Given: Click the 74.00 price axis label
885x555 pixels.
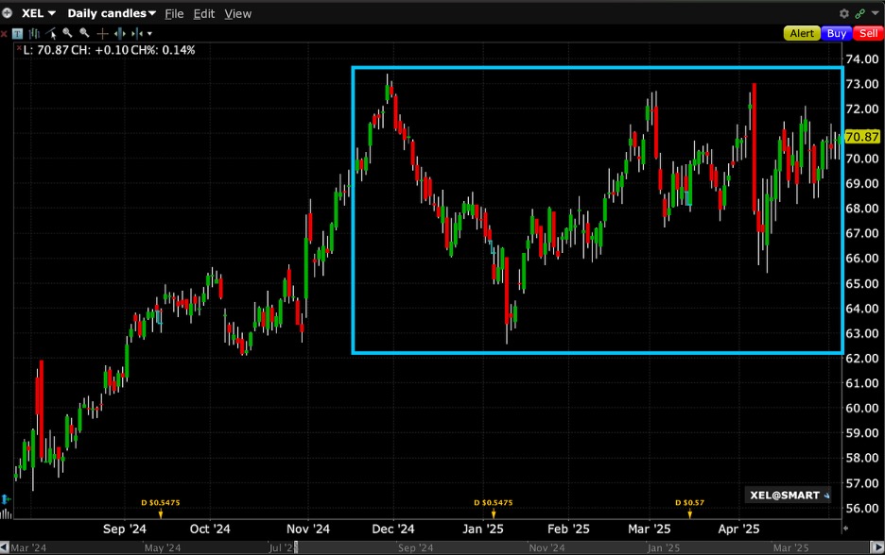Looking at the screenshot, I should (862, 59).
